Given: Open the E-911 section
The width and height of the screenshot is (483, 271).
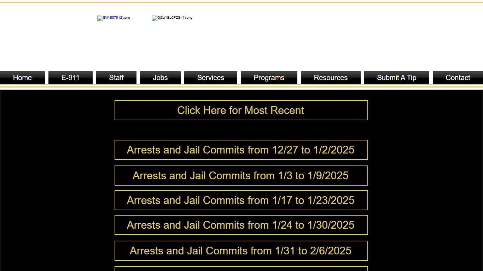Looking at the screenshot, I should pos(70,77).
